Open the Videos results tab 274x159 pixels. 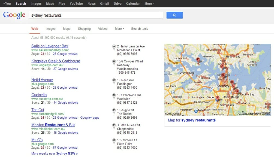coord(103,29)
